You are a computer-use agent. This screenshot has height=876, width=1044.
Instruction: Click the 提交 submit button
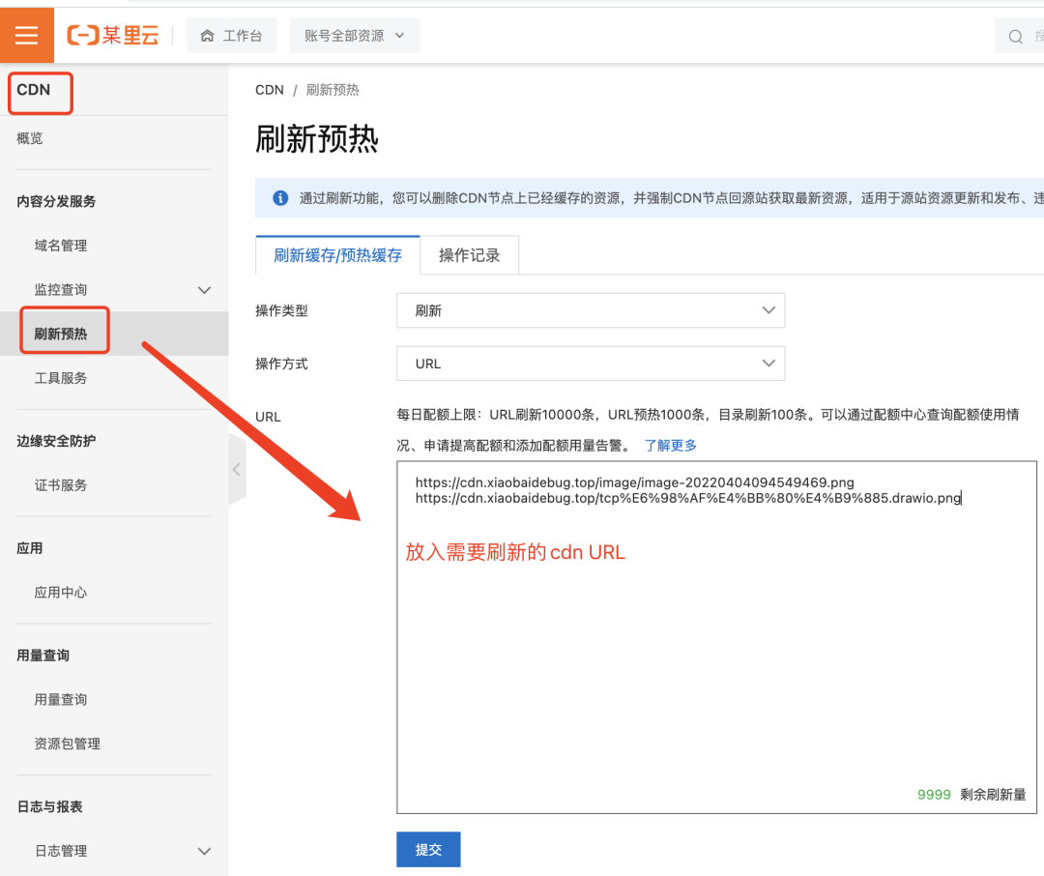click(428, 849)
